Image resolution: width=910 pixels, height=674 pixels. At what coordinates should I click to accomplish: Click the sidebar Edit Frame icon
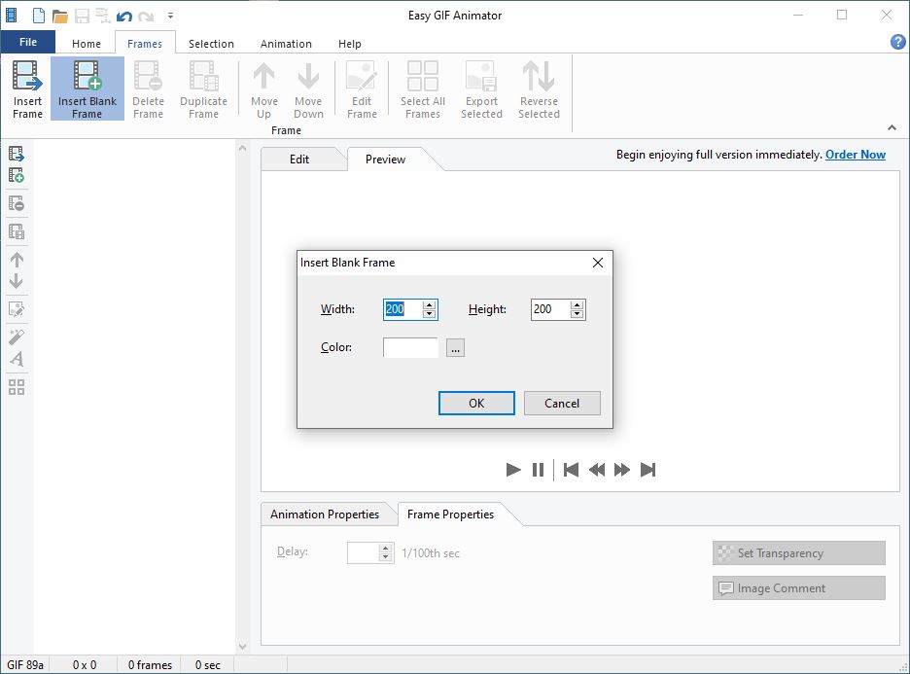click(x=17, y=309)
